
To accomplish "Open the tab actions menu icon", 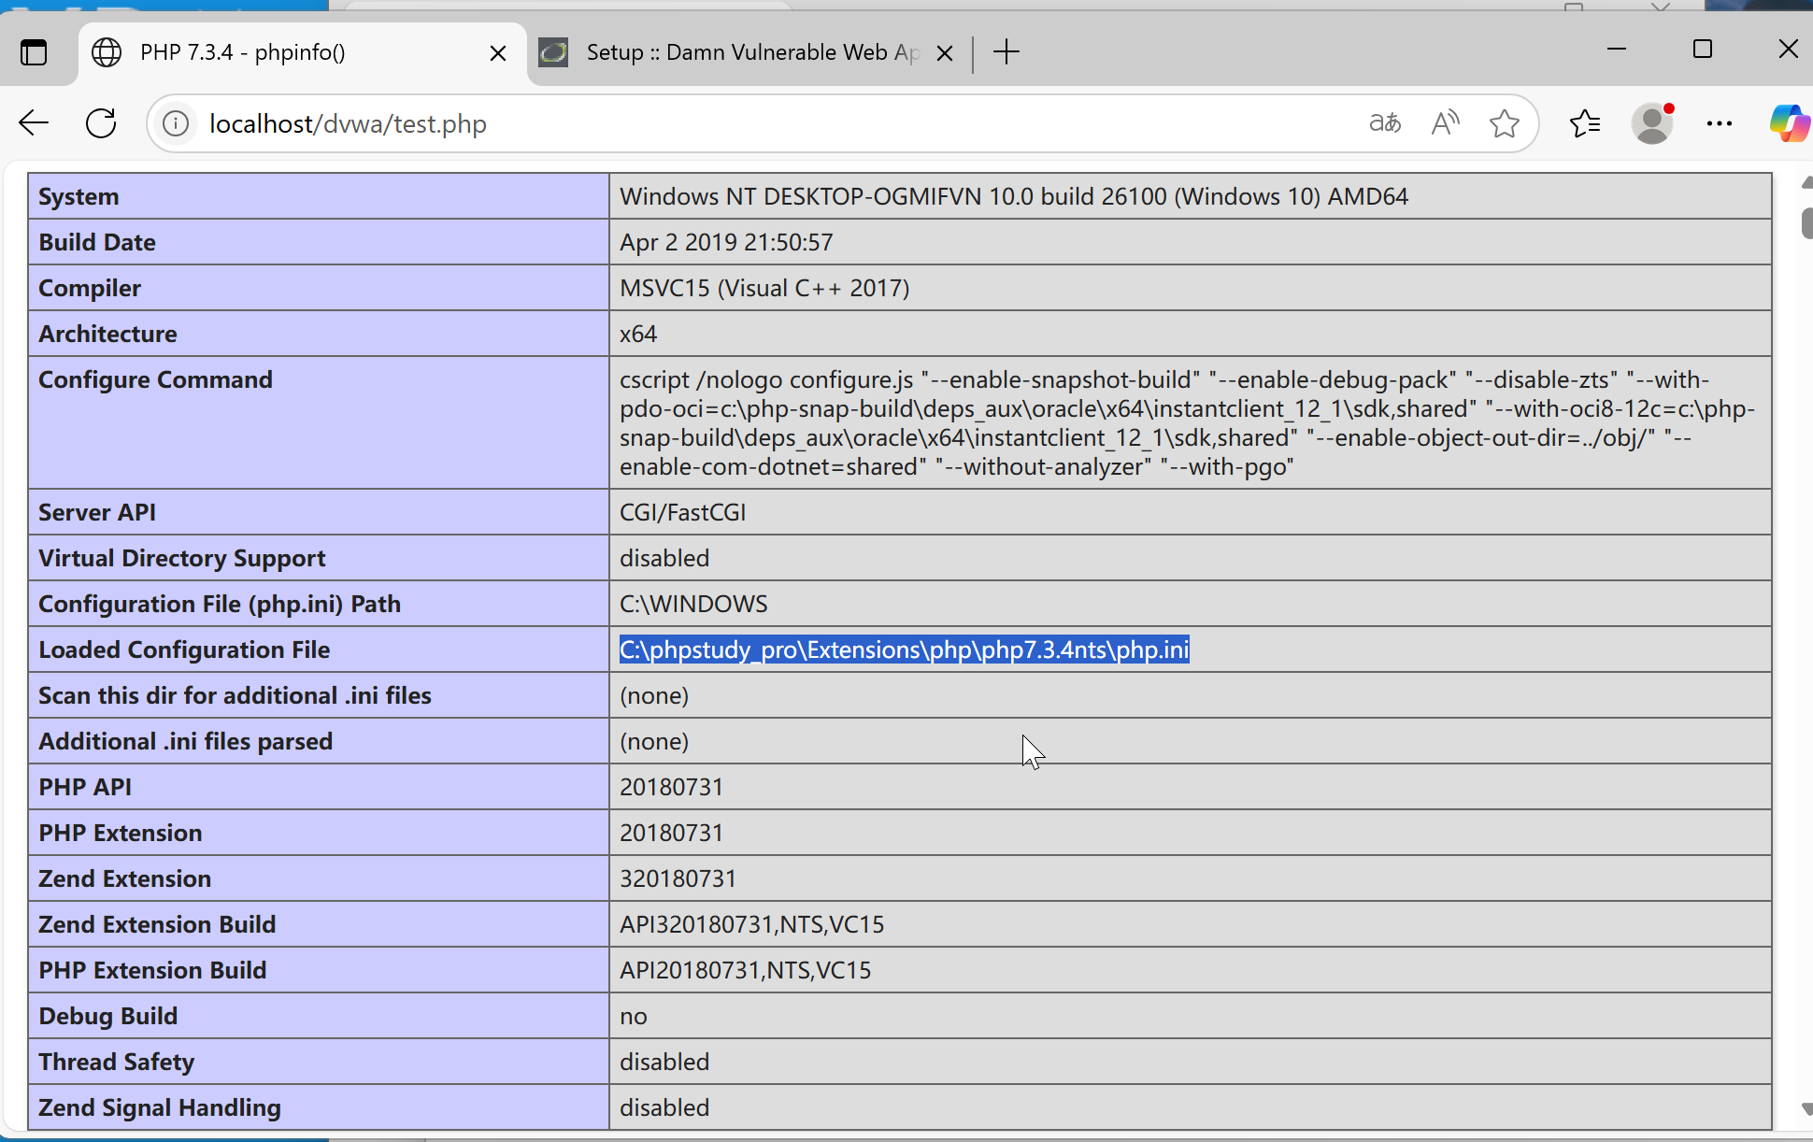I will (x=34, y=52).
